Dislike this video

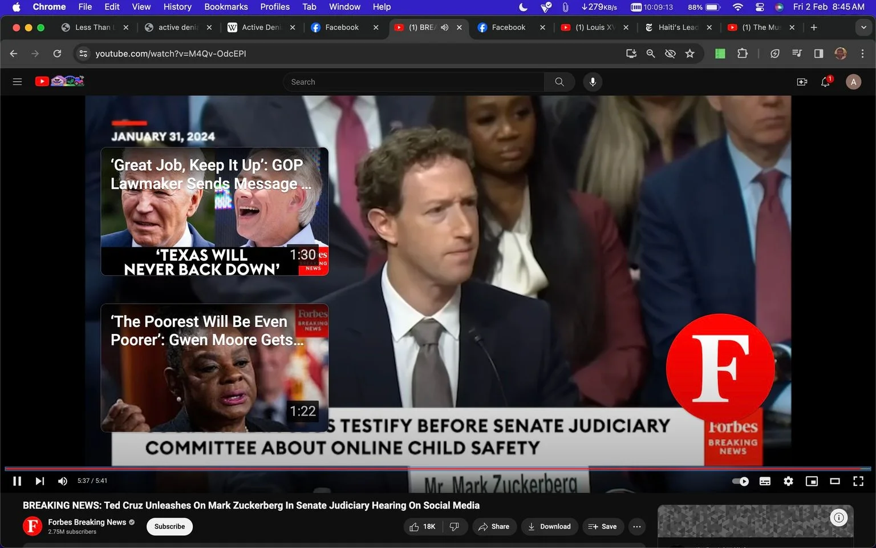coord(455,526)
